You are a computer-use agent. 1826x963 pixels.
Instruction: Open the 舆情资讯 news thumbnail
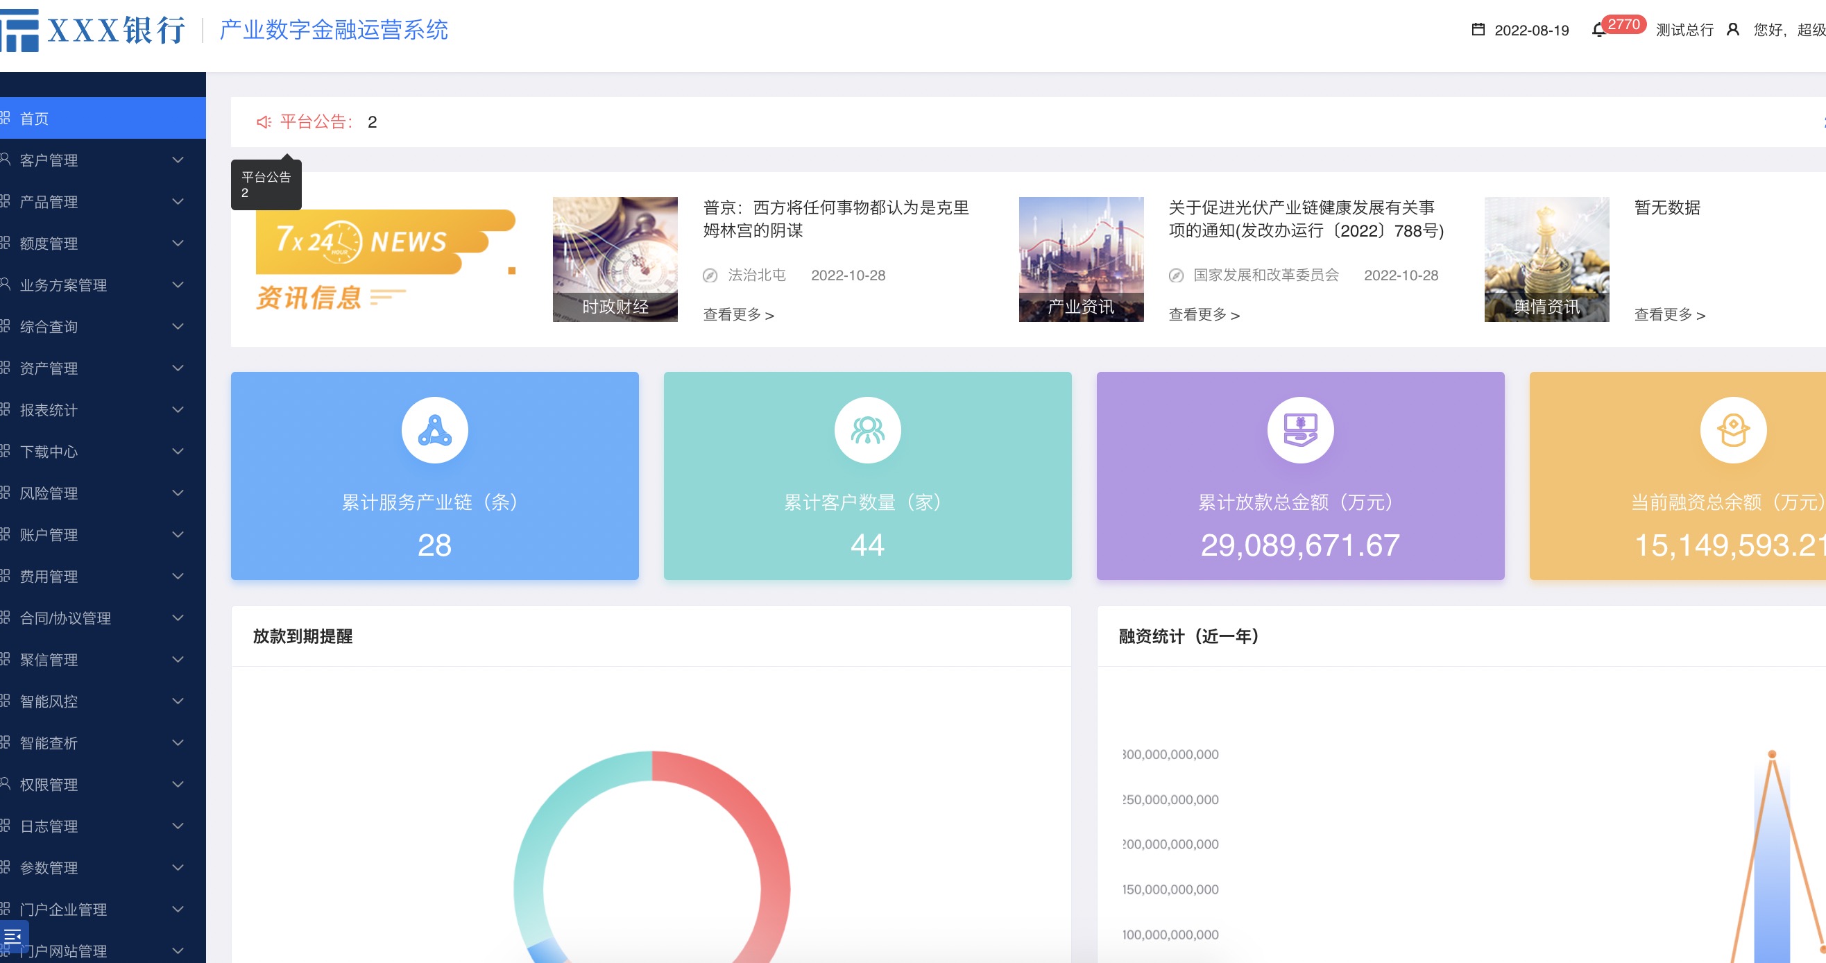tap(1546, 259)
